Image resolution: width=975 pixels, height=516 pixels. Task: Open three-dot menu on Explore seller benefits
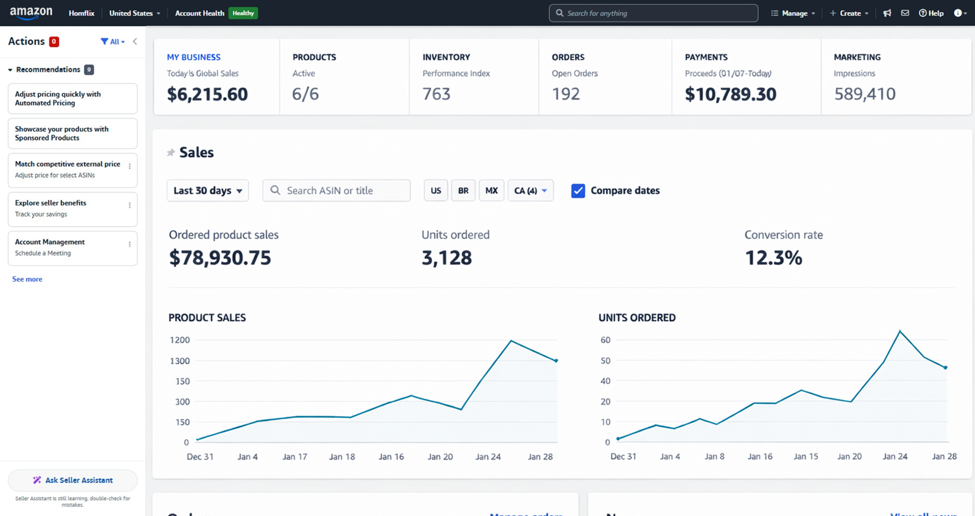click(129, 205)
